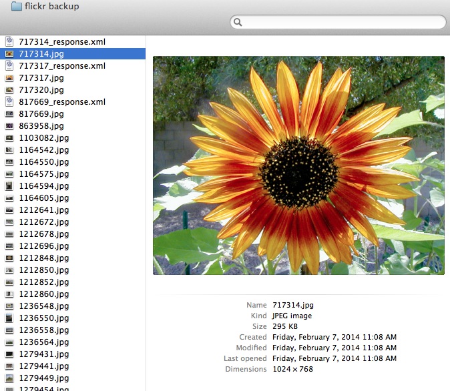Screen dimensions: 450x391
Task: Click the 717317_response.xml file icon
Action: click(x=9, y=65)
